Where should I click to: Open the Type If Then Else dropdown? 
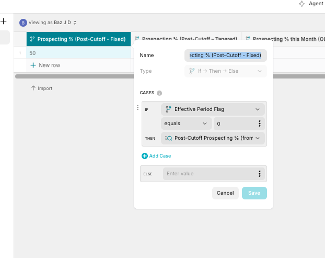[x=226, y=71]
